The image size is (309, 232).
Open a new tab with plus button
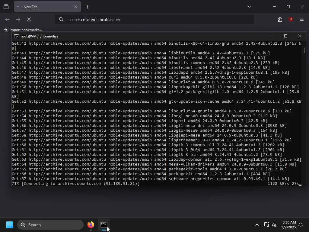pos(87,7)
